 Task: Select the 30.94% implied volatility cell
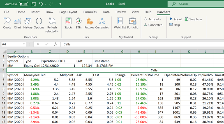205,122
